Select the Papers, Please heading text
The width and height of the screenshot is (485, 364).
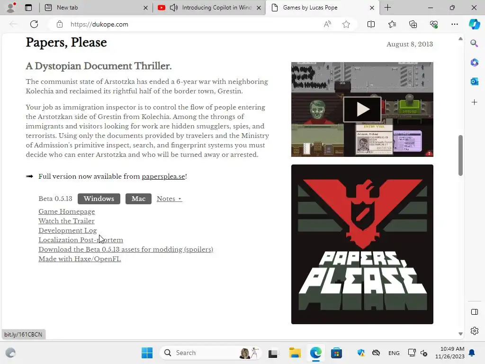coord(66,42)
